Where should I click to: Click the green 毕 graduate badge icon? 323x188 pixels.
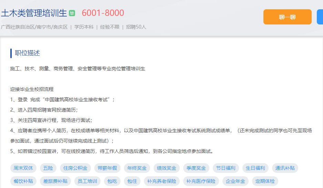coord(72,13)
